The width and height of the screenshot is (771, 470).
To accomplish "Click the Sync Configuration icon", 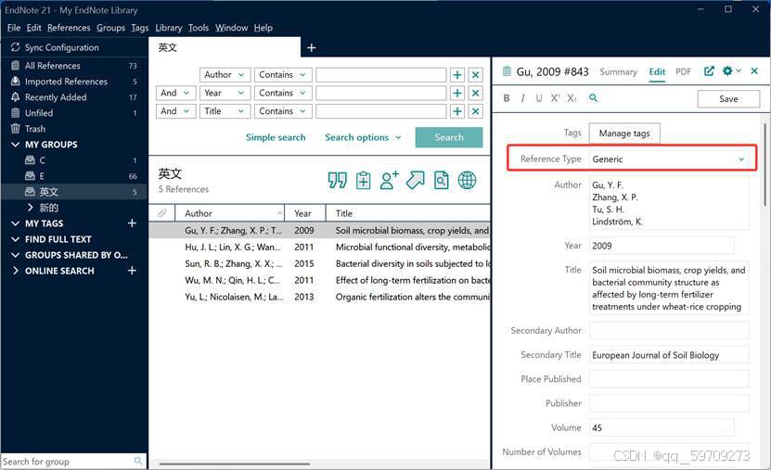I will [15, 47].
